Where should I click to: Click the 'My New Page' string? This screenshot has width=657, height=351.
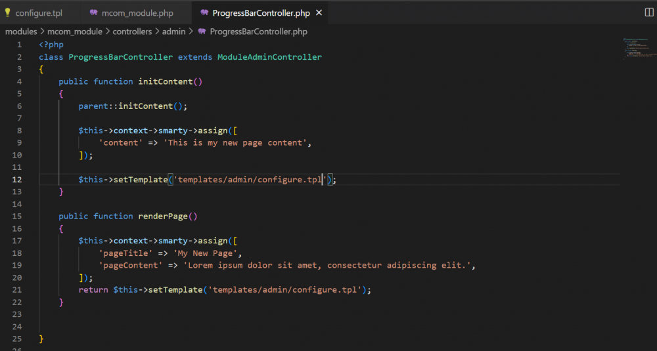[205, 253]
